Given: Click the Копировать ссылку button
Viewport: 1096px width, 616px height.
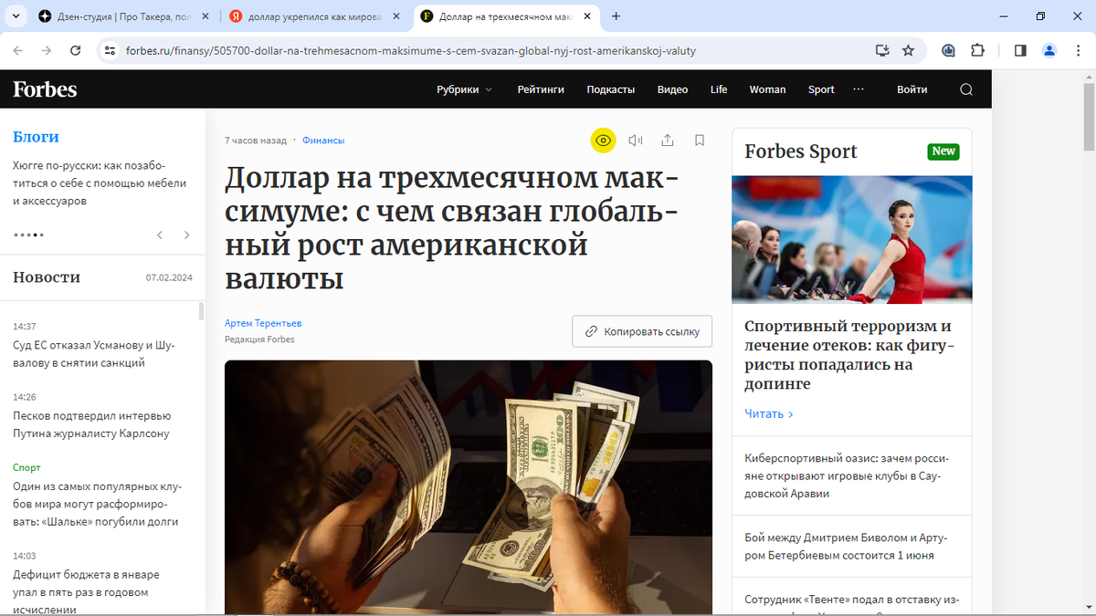Looking at the screenshot, I should coord(642,331).
